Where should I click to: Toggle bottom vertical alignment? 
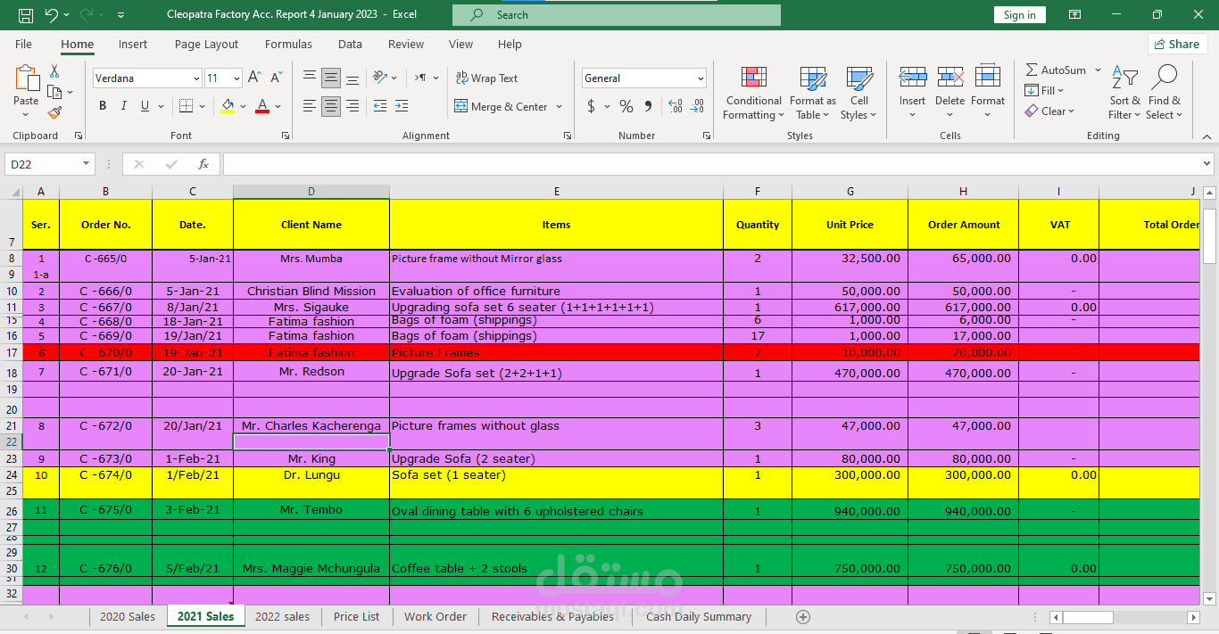pyautogui.click(x=352, y=78)
